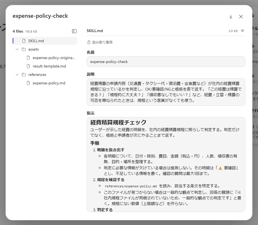258x225 pixels.
Task: Open expense-policy.md in references
Action: pyautogui.click(x=49, y=83)
